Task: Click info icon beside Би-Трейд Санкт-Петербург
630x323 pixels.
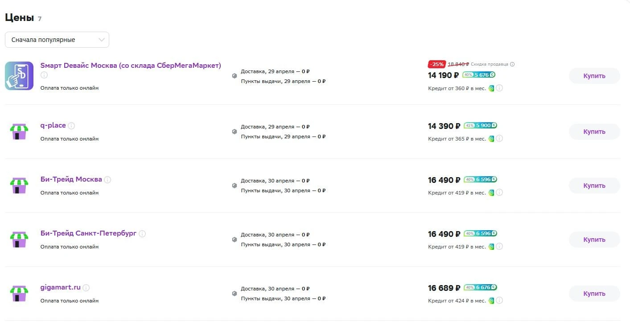Action: tap(142, 234)
